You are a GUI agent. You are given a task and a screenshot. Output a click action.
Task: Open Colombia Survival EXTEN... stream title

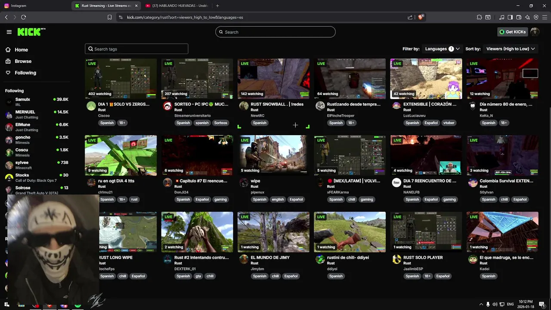click(506, 181)
